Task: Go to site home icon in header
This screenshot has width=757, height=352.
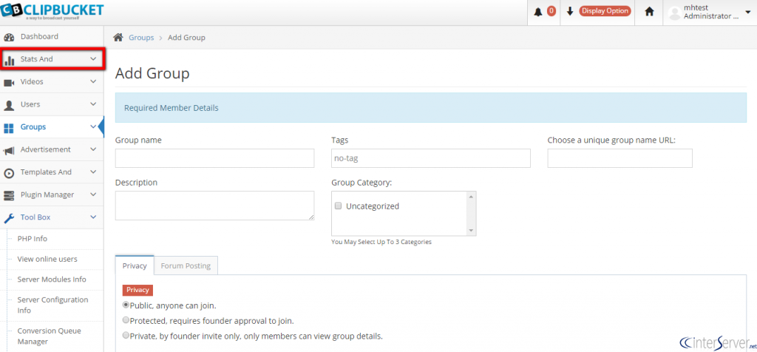Action: click(x=649, y=12)
